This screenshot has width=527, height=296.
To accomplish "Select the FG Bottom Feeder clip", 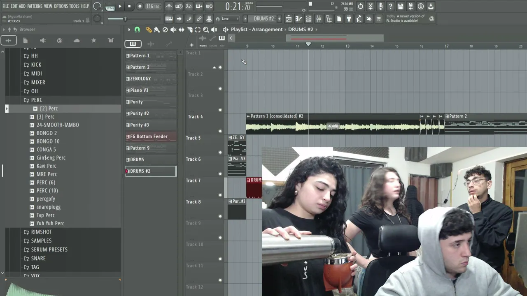I will click(151, 136).
